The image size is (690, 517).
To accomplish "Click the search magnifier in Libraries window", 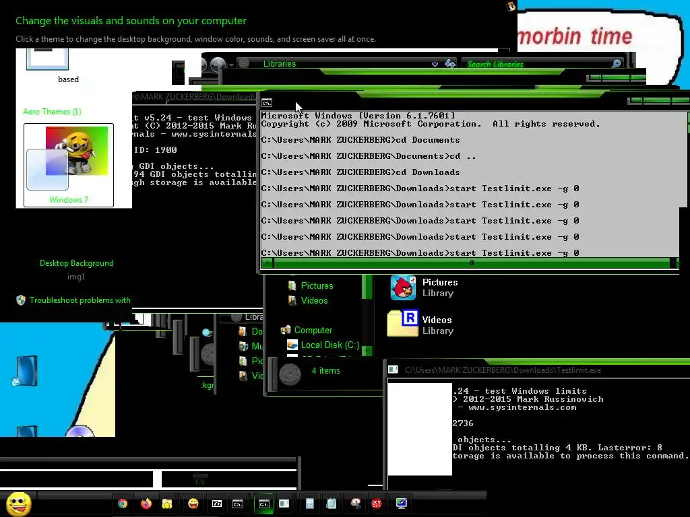I will tap(617, 64).
